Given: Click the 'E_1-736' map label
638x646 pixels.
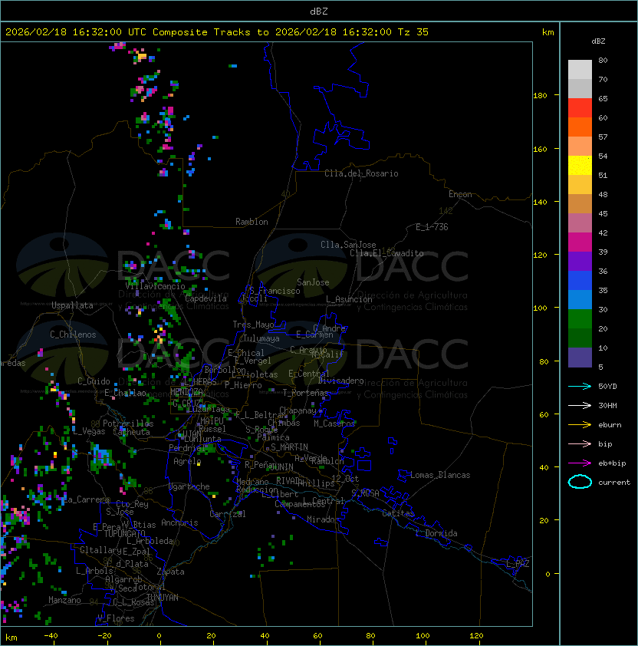Looking at the screenshot, I should pyautogui.click(x=432, y=227).
